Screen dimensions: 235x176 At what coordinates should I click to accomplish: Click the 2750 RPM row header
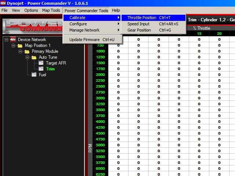[100, 92]
